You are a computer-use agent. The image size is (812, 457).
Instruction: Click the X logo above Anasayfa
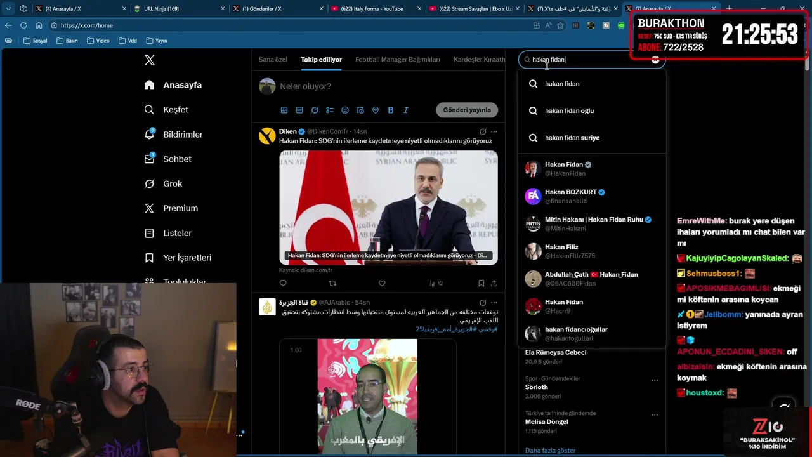click(150, 60)
